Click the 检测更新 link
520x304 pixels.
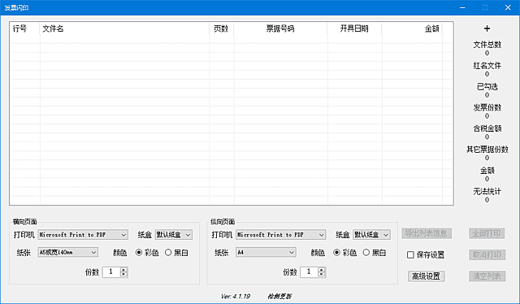click(279, 296)
